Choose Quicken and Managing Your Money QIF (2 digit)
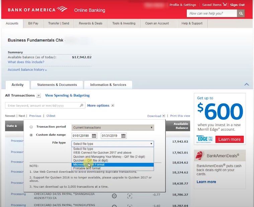The width and height of the screenshot is (254, 207). click(112, 157)
